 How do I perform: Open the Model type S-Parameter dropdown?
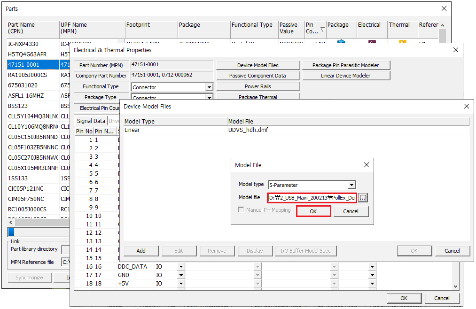[351, 185]
